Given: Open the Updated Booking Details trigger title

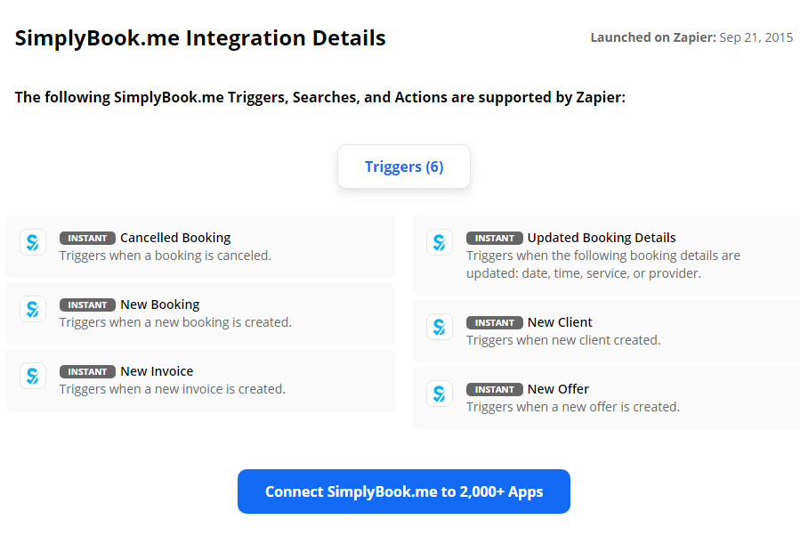Looking at the screenshot, I should click(x=602, y=238).
